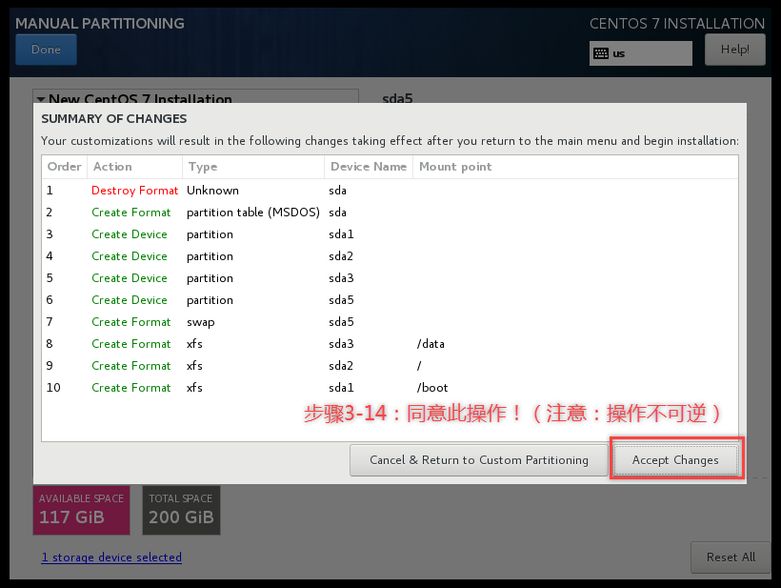The image size is (781, 588).
Task: Click the '/boot' mount point cell
Action: tap(432, 388)
